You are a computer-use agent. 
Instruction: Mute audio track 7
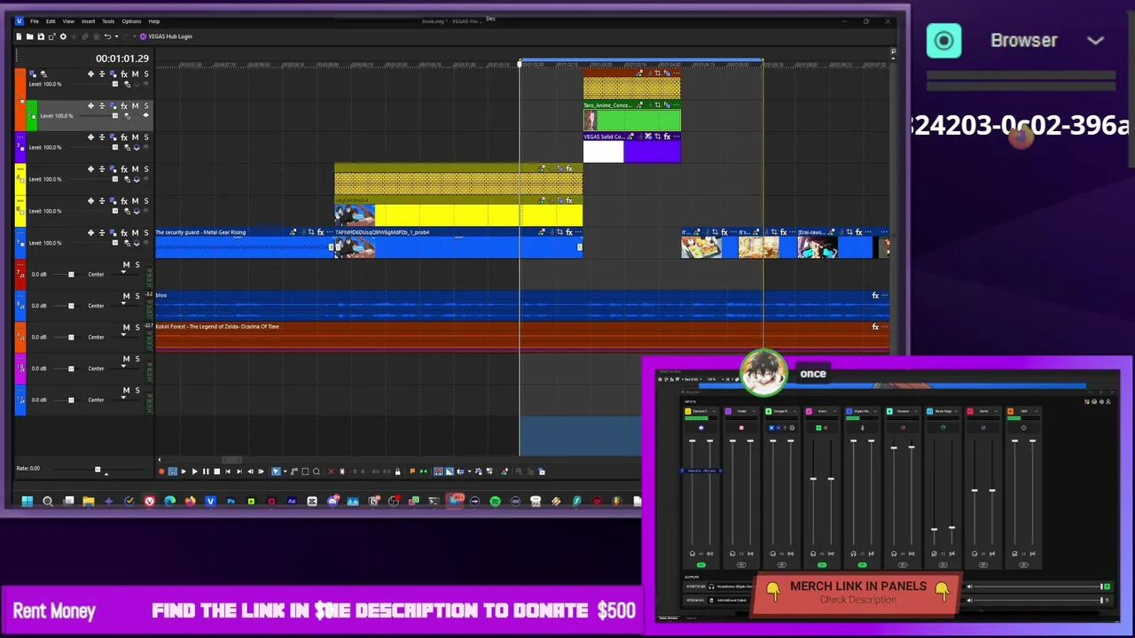click(126, 265)
